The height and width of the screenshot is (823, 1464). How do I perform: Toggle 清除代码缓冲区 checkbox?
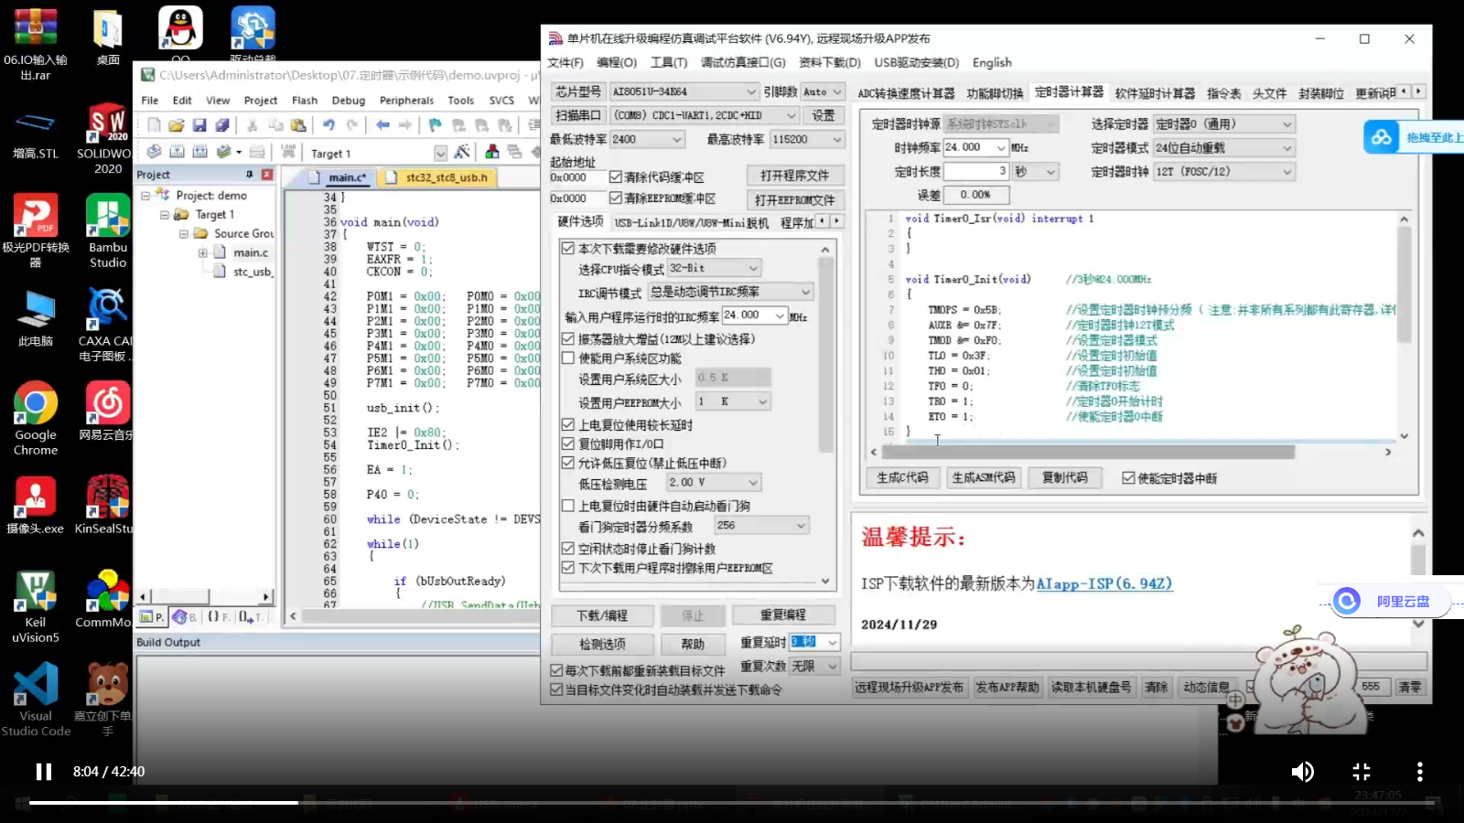tap(616, 177)
